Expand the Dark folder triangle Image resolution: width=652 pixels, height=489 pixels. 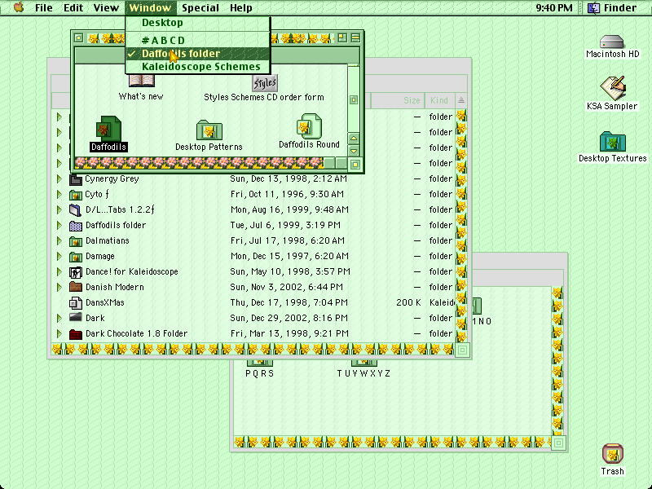click(59, 318)
